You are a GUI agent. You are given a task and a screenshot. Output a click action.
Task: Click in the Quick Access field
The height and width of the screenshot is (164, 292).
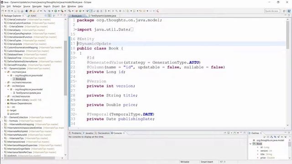point(272,11)
